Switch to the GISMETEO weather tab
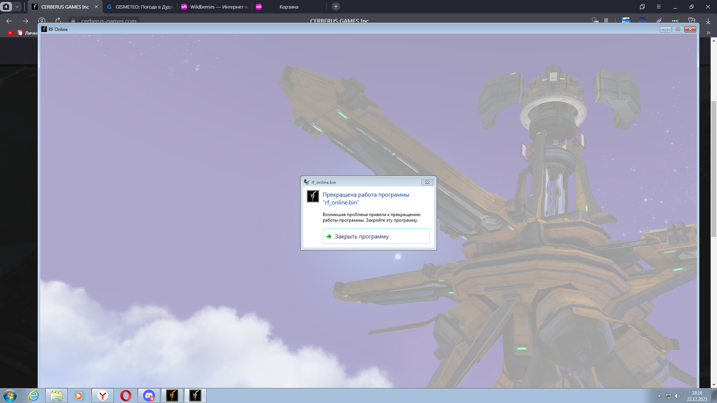717x403 pixels. pos(140,7)
